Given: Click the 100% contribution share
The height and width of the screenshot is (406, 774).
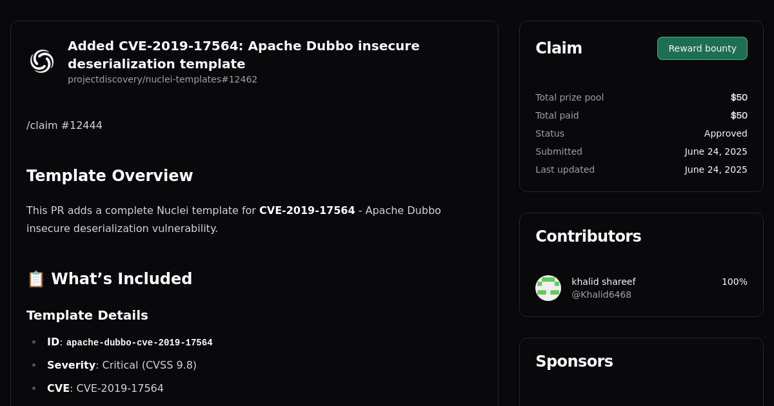Looking at the screenshot, I should (x=734, y=282).
